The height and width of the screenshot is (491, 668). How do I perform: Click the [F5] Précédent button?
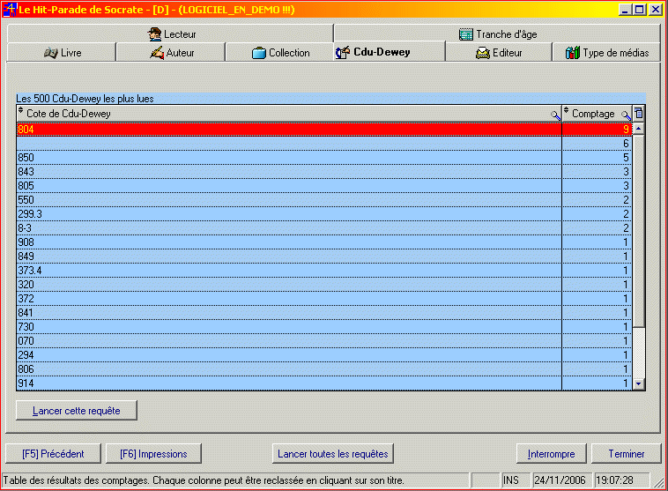[x=53, y=454]
